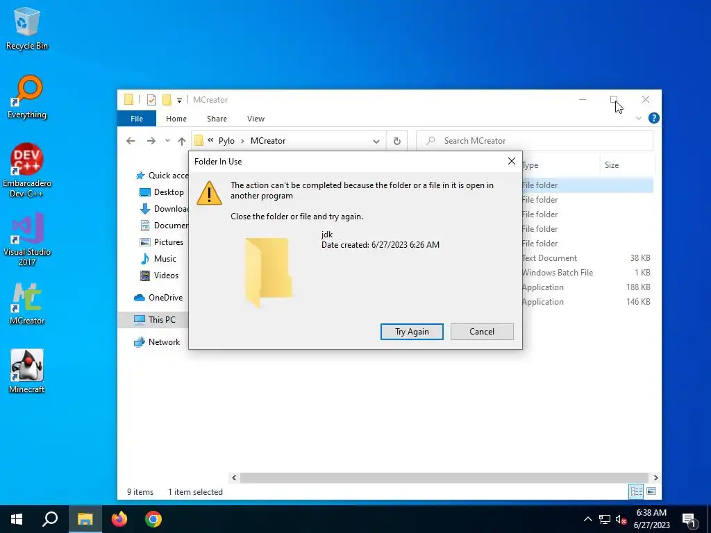Click File Explorer in the taskbar
The height and width of the screenshot is (533, 711).
(85, 519)
